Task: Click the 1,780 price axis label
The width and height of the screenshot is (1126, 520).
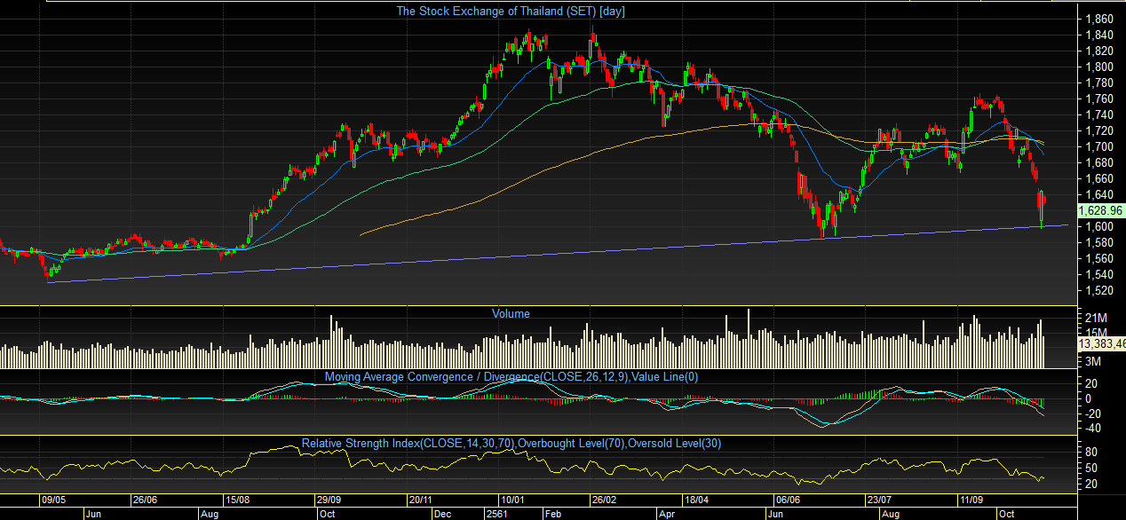Action: tap(1099, 83)
